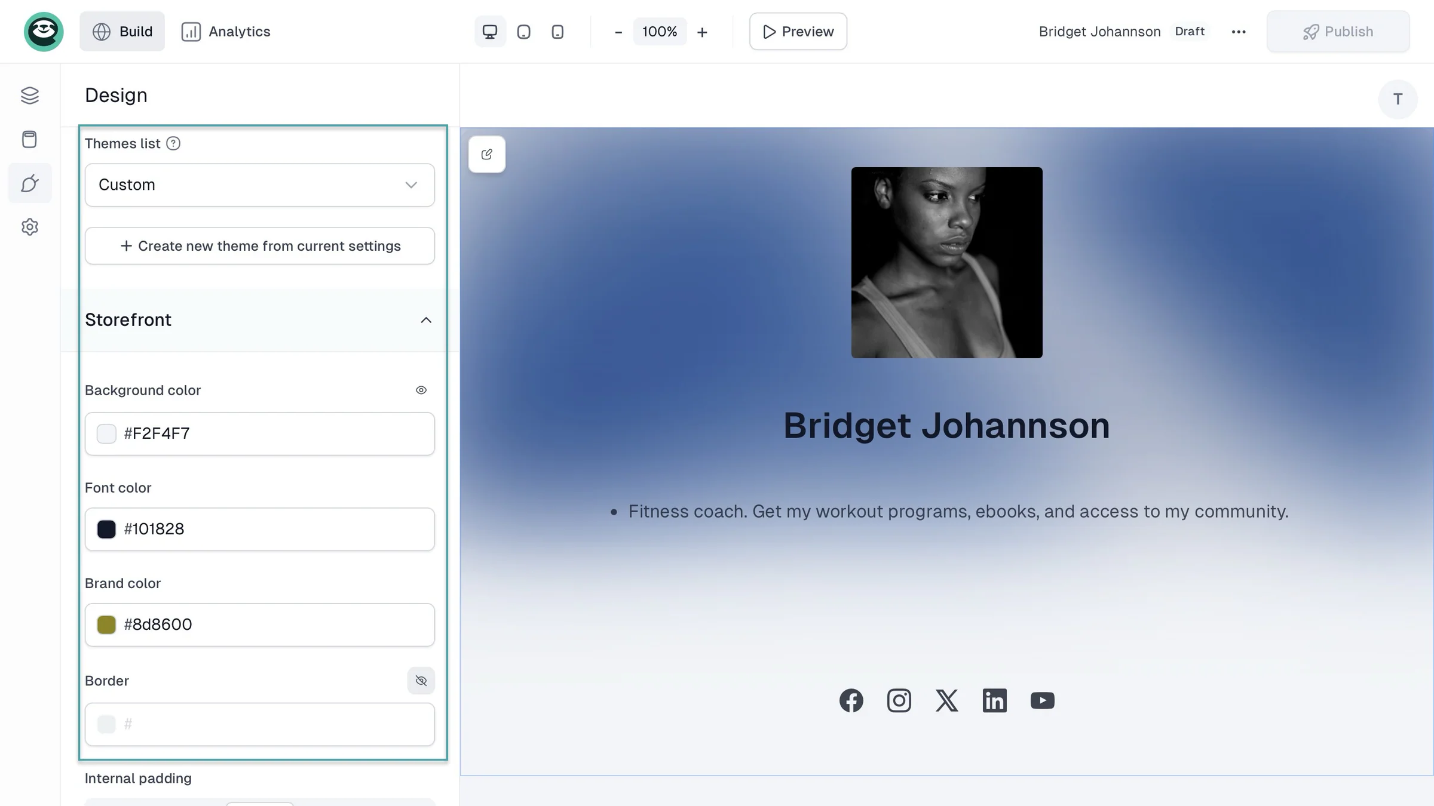Click the 100% zoom level value

pyautogui.click(x=660, y=32)
